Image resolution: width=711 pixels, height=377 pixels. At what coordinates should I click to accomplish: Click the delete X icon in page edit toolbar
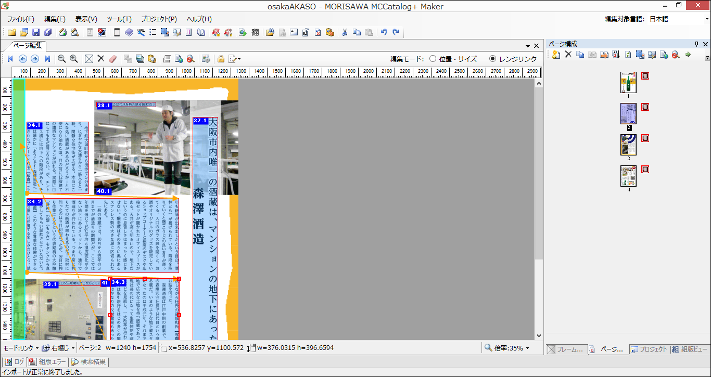pyautogui.click(x=101, y=59)
